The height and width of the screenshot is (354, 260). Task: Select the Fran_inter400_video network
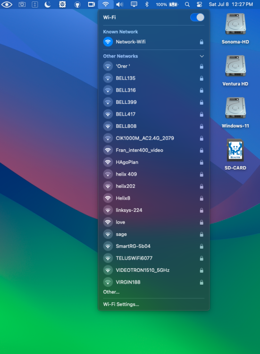(x=154, y=150)
